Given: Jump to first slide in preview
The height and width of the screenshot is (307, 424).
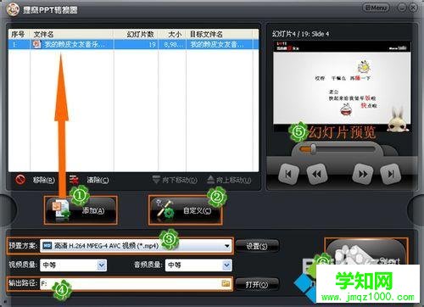Looking at the screenshot, I should (288, 174).
